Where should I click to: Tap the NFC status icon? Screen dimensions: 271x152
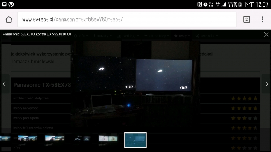(199, 5)
